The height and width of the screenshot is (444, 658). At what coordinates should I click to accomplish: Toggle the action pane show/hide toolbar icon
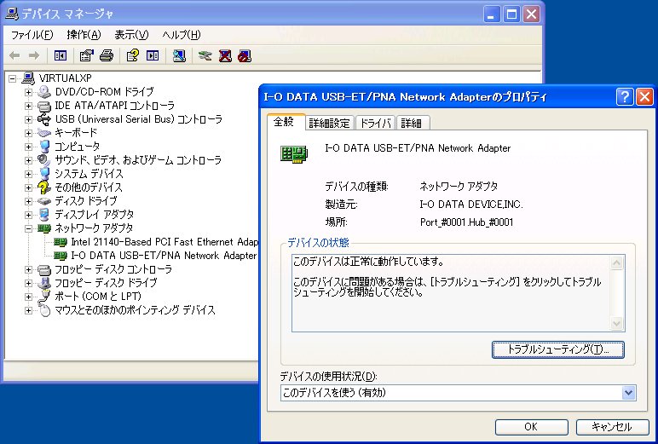tap(153, 55)
